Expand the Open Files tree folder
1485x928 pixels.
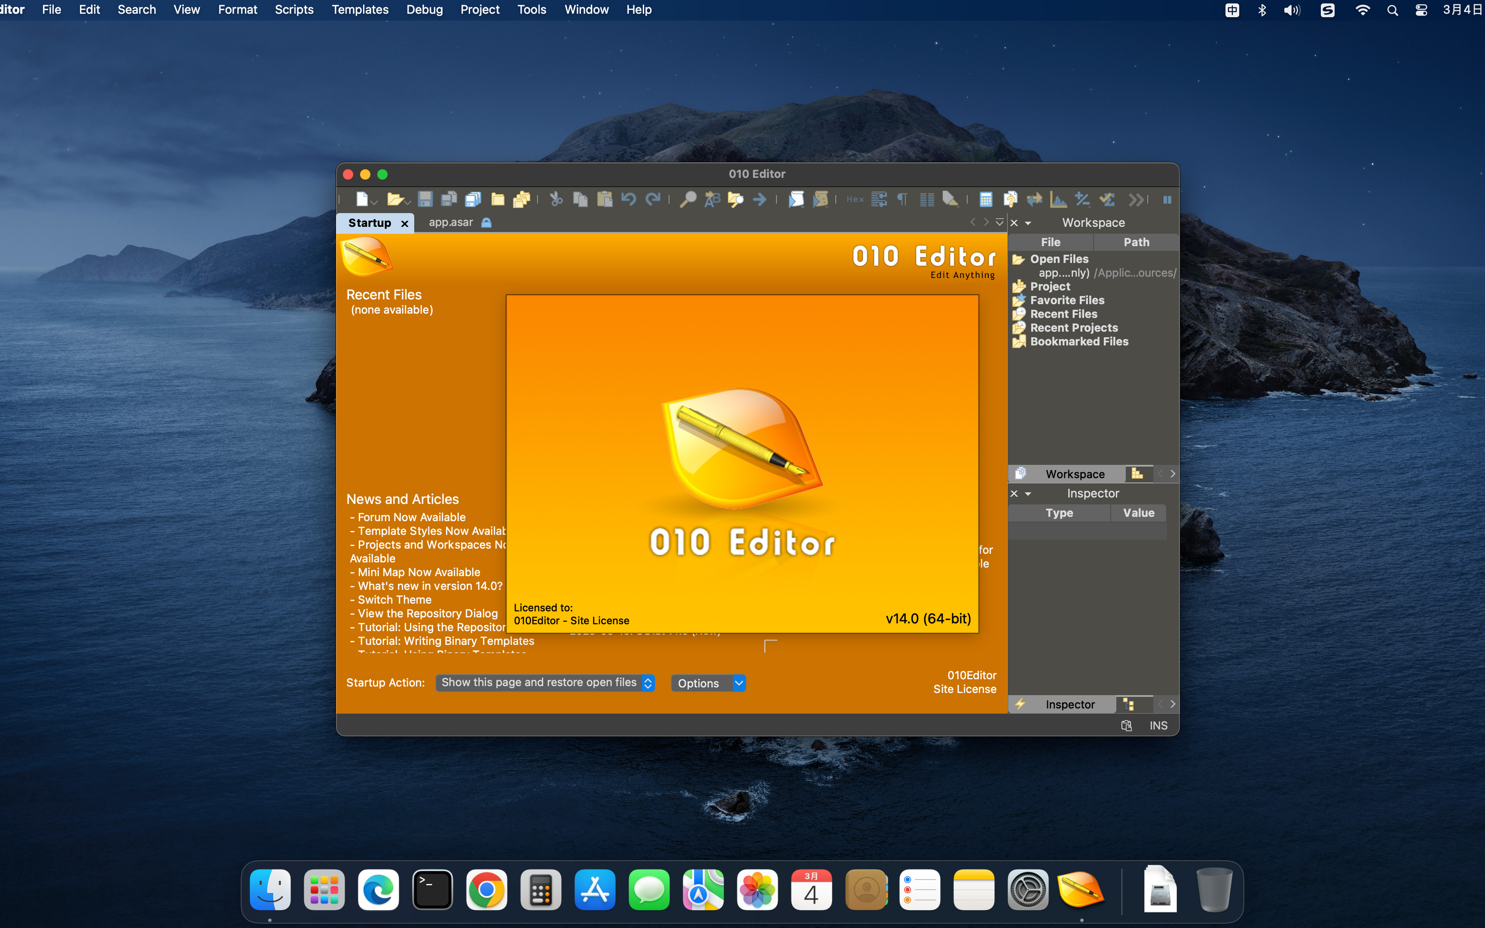tap(1019, 259)
